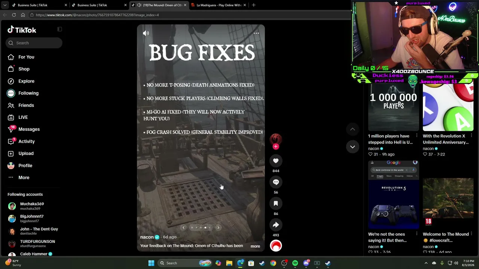
Task: Go to the LIVE section
Action: [23, 117]
